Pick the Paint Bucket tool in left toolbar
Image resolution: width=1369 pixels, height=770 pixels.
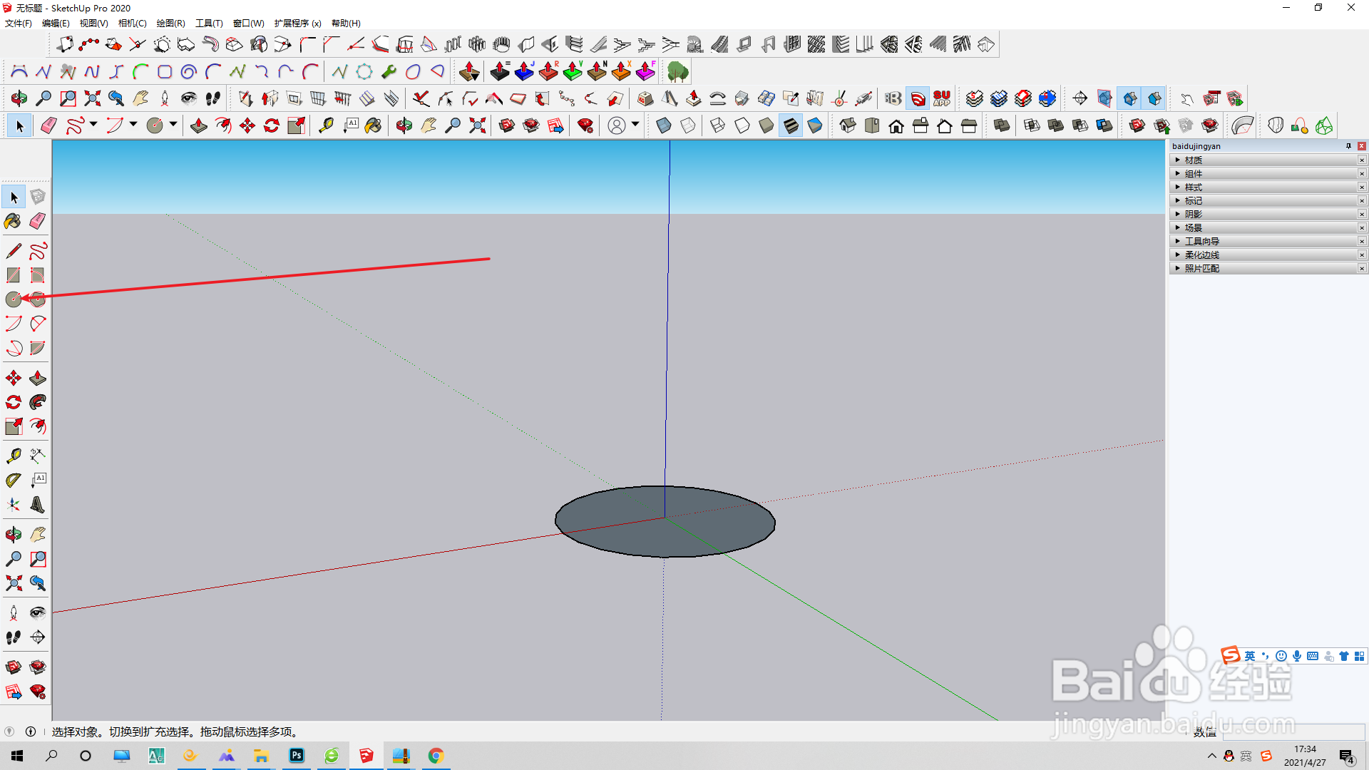pos(13,222)
